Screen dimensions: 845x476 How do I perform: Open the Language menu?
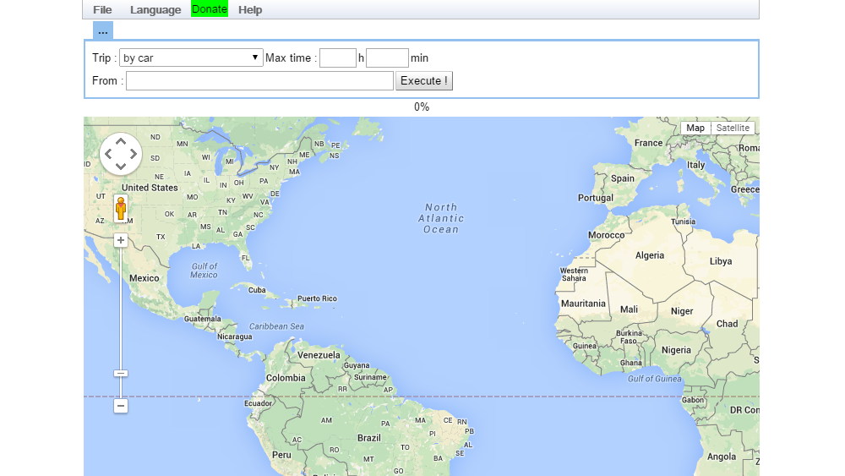pyautogui.click(x=155, y=10)
